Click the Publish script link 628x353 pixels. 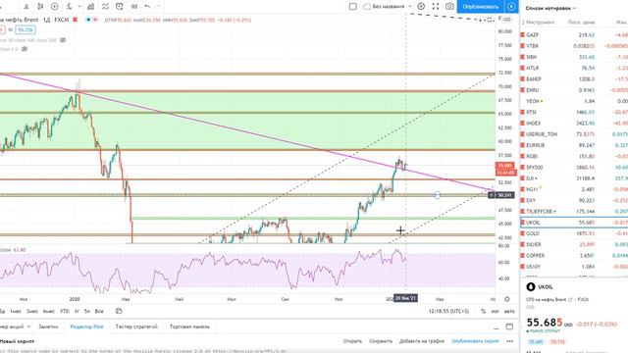click(x=475, y=341)
